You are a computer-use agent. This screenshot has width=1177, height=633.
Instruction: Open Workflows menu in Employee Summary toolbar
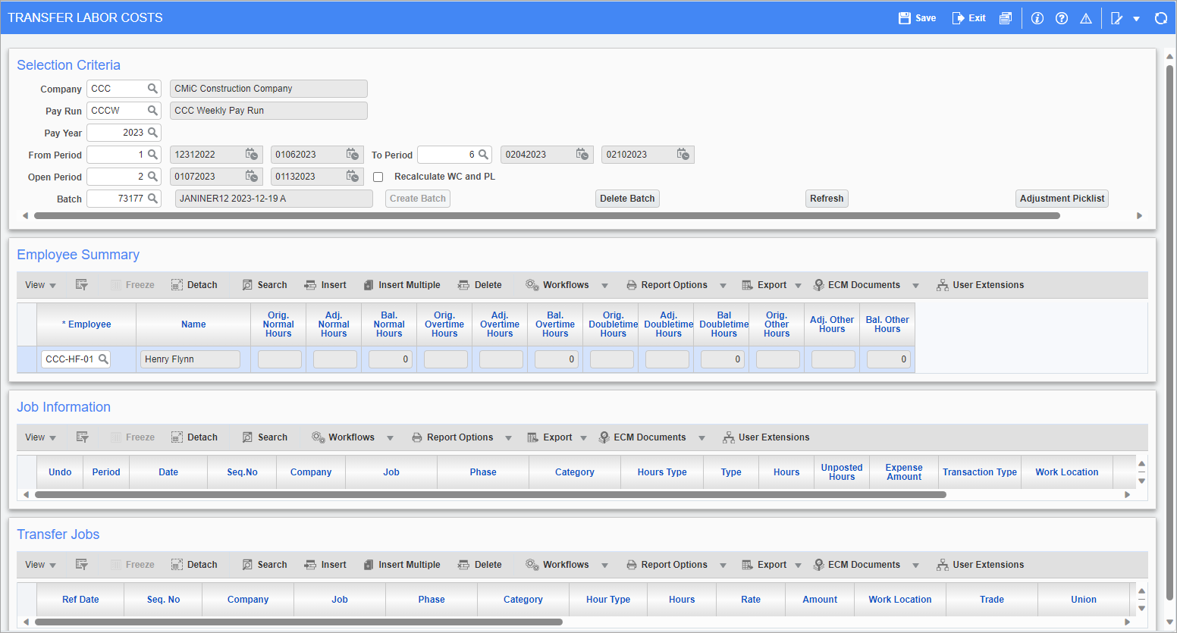coord(566,286)
